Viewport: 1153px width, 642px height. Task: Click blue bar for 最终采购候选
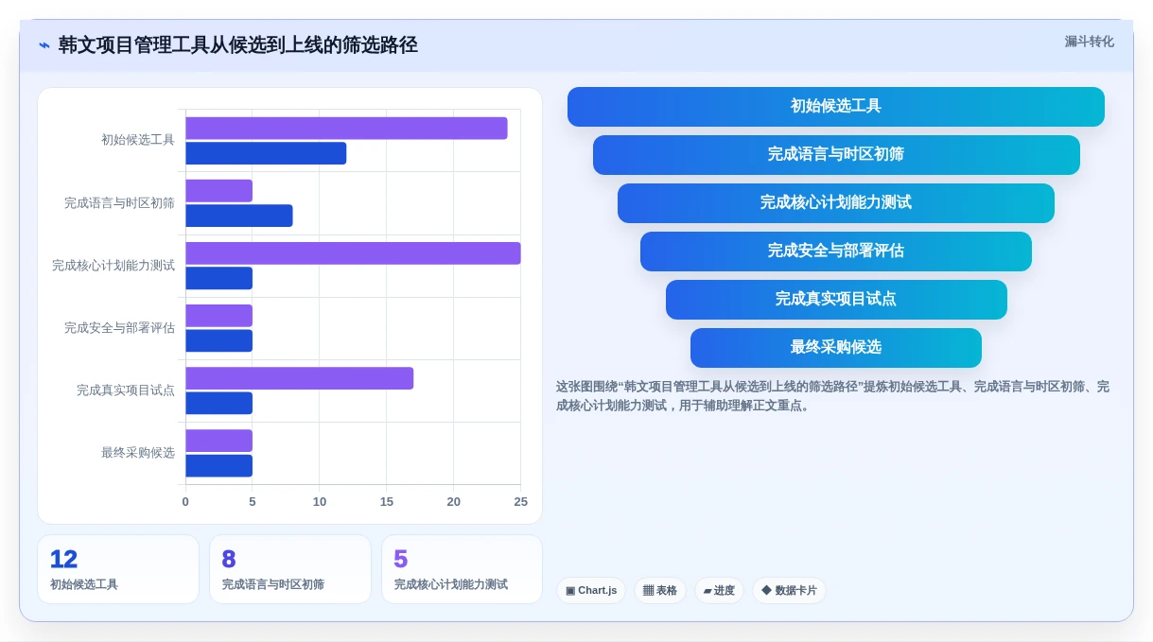(218, 465)
